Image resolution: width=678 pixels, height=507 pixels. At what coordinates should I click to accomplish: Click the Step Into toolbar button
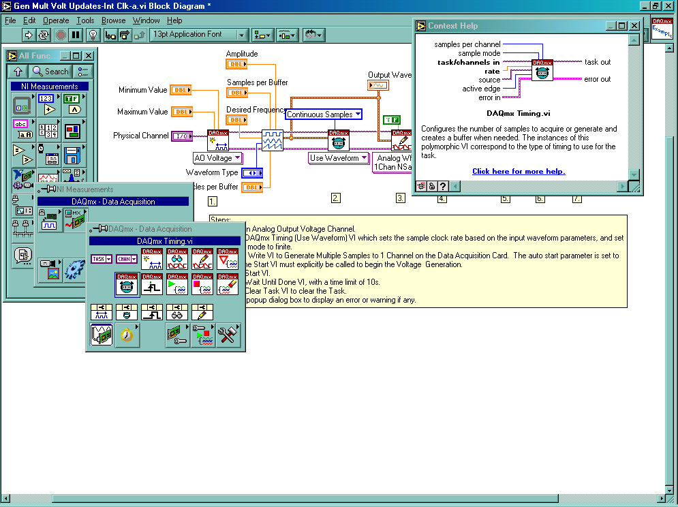coord(110,35)
